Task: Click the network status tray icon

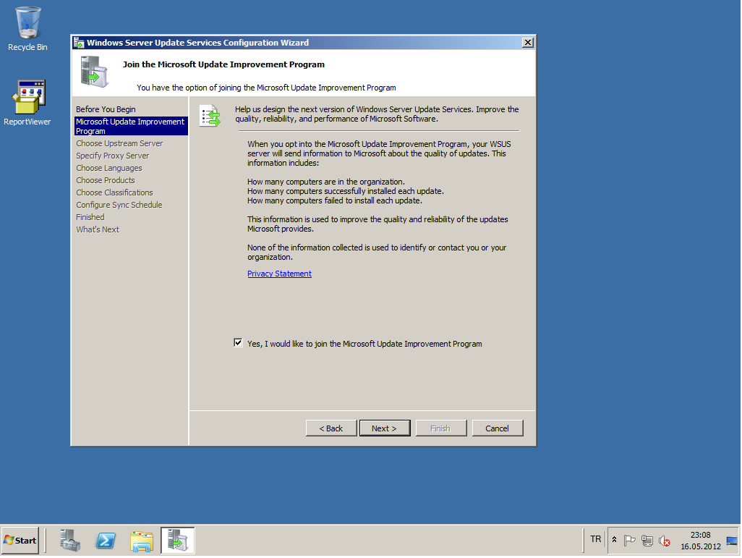Action: [647, 541]
